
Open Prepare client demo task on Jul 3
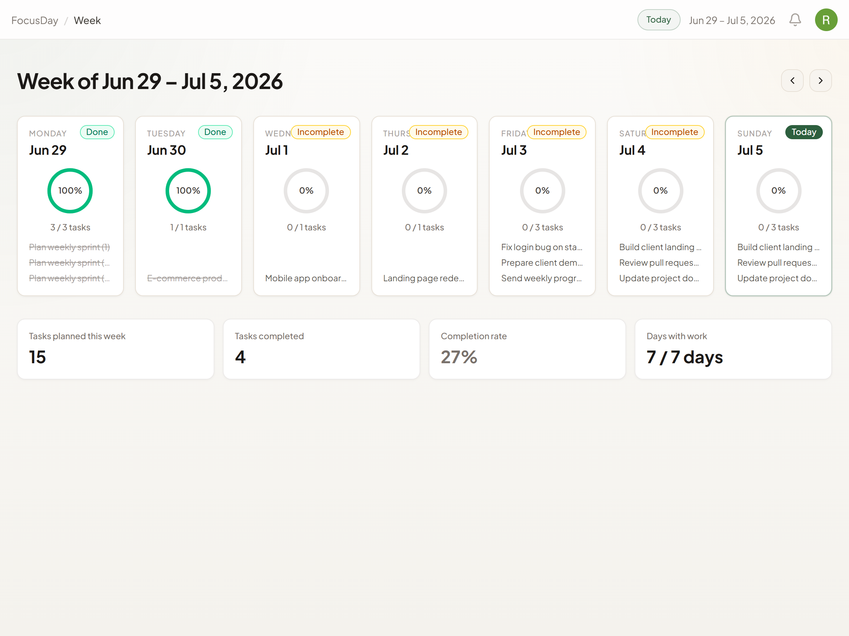(x=542, y=263)
